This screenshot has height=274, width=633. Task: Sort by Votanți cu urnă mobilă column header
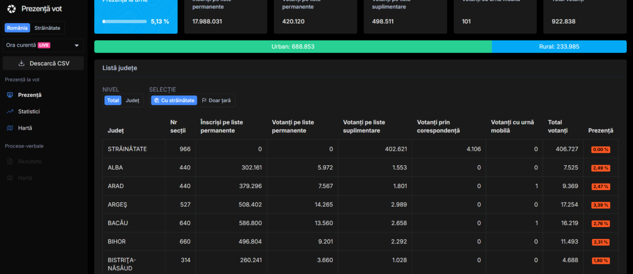point(512,126)
